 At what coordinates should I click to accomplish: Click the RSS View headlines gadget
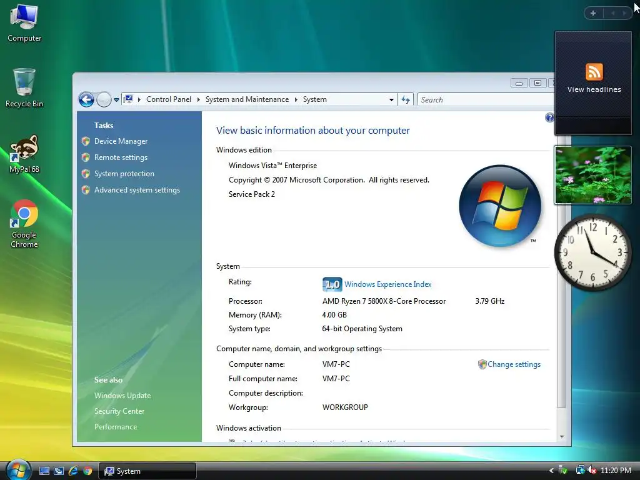[594, 83]
